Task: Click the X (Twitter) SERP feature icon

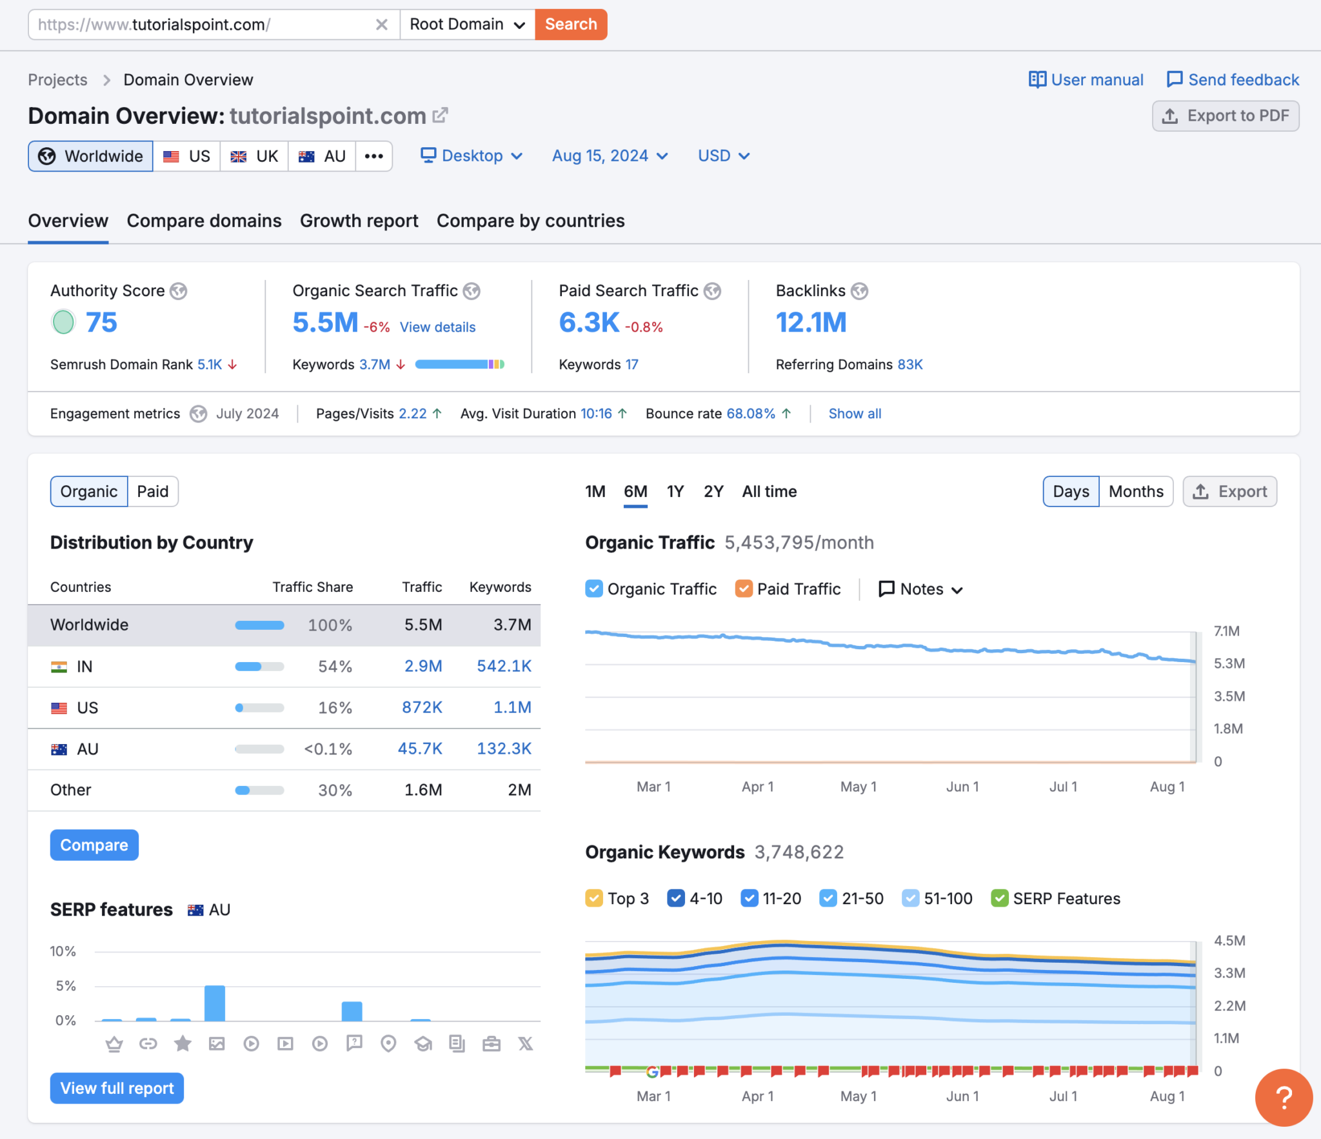Action: [526, 1043]
